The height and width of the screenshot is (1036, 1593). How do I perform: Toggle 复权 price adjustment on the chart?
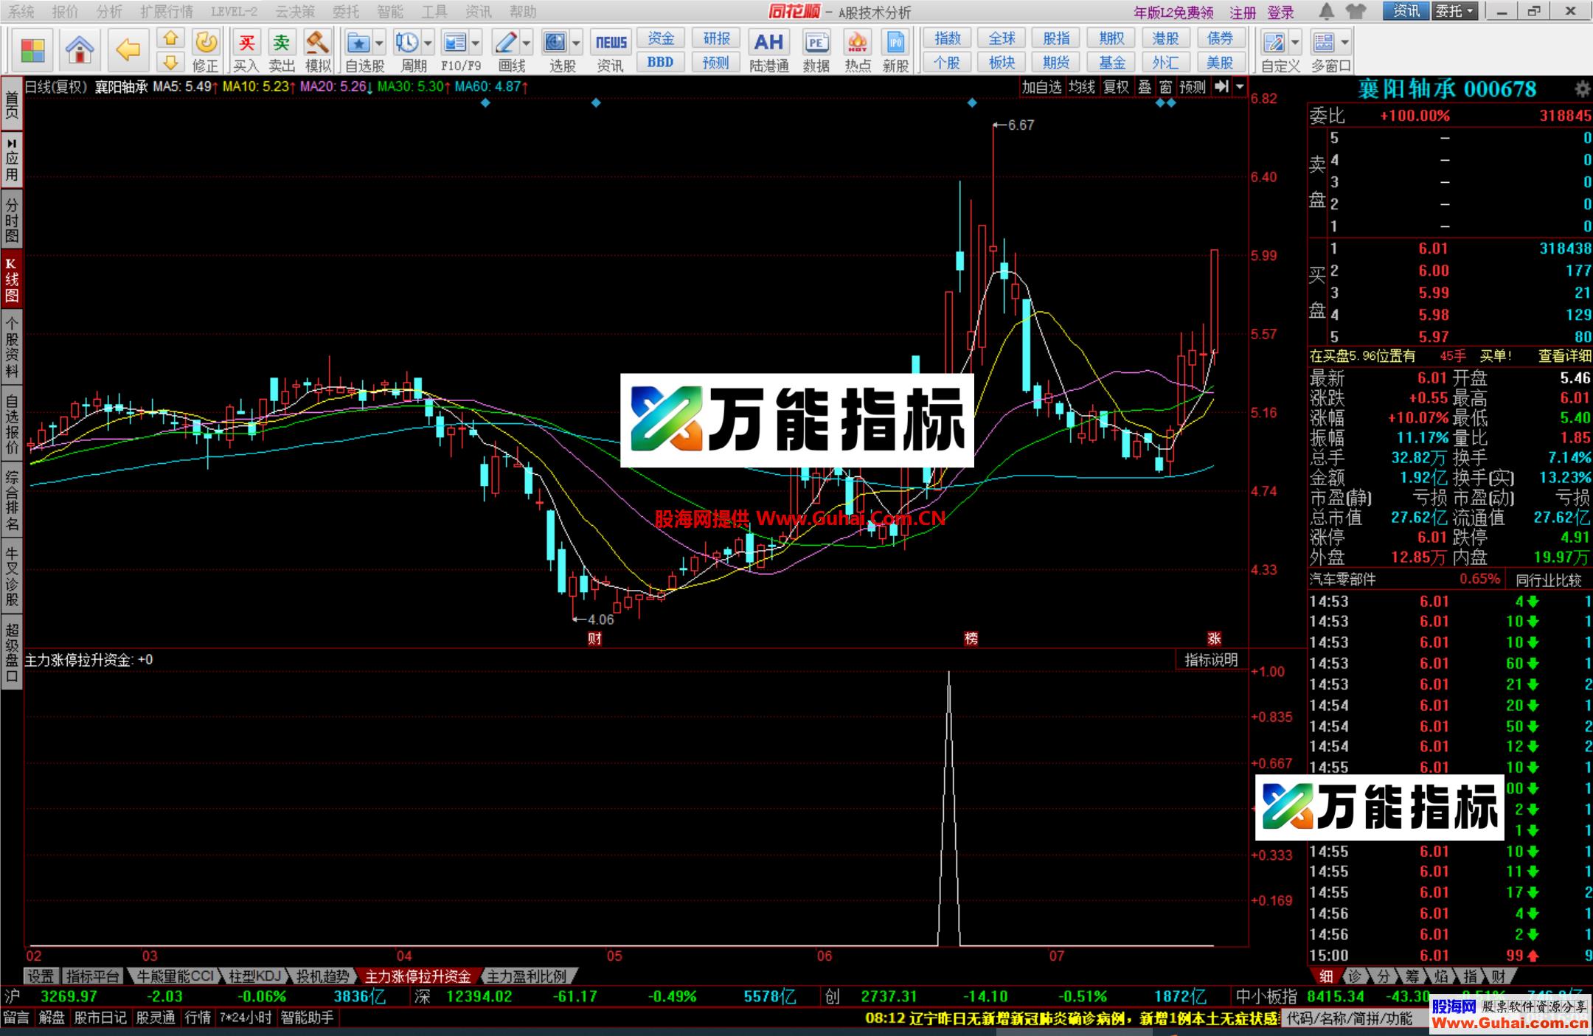point(1116,86)
